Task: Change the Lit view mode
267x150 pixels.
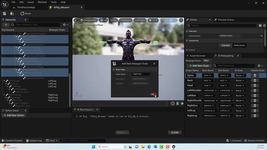Action: point(103,20)
